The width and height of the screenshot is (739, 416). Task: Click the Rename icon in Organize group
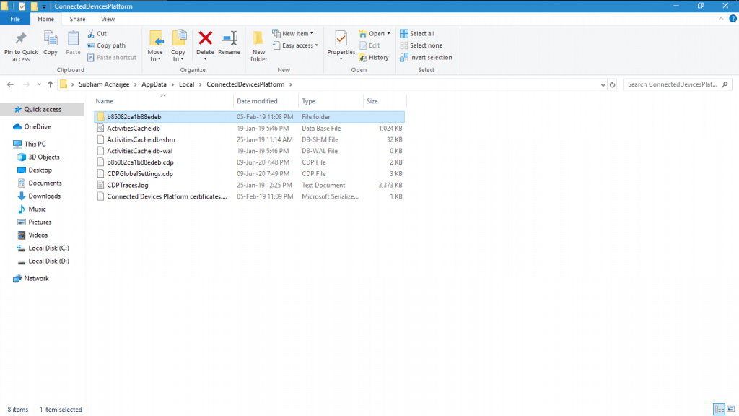pyautogui.click(x=229, y=43)
